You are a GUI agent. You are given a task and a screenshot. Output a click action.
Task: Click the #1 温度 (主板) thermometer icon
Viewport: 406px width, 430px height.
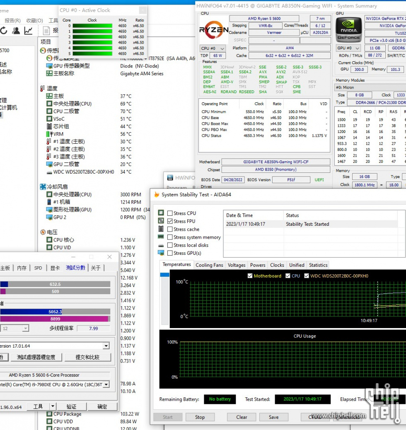click(49, 142)
